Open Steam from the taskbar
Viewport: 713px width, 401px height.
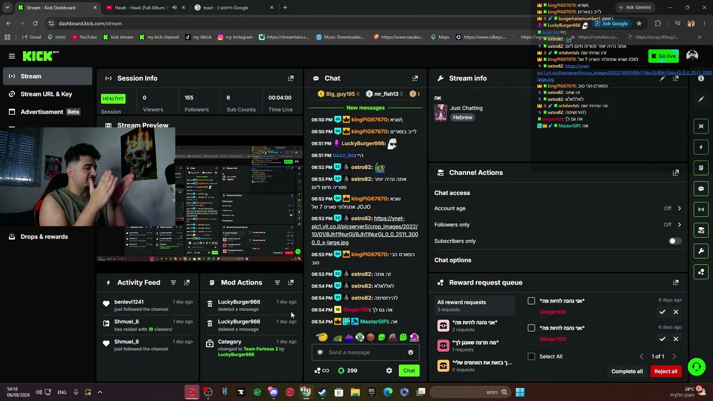coord(322,392)
